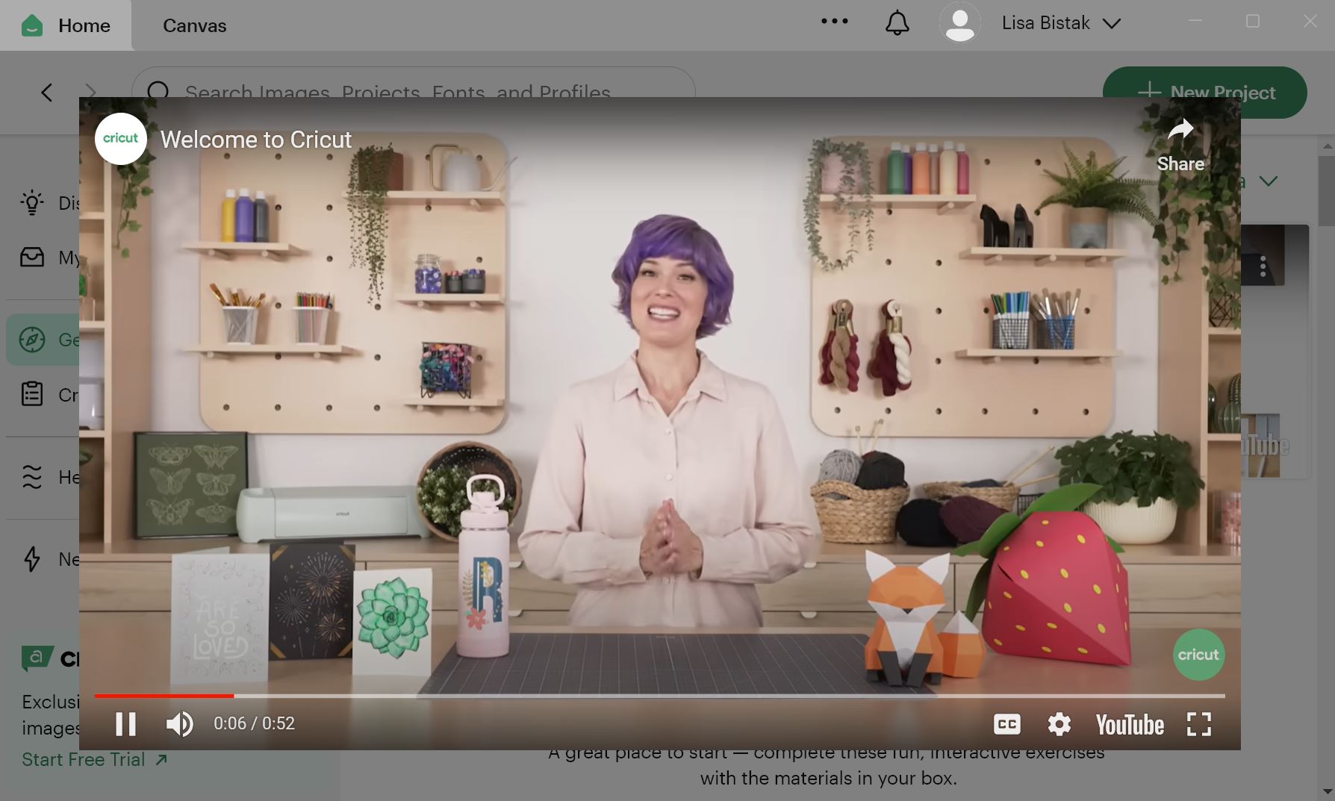Expand the Lisa Bistak account dropdown
Viewport: 1335px width, 801px height.
click(1061, 23)
